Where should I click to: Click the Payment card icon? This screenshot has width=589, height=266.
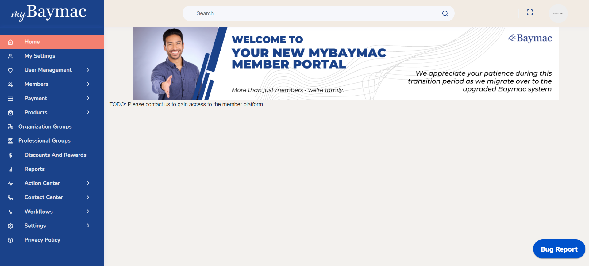point(10,99)
